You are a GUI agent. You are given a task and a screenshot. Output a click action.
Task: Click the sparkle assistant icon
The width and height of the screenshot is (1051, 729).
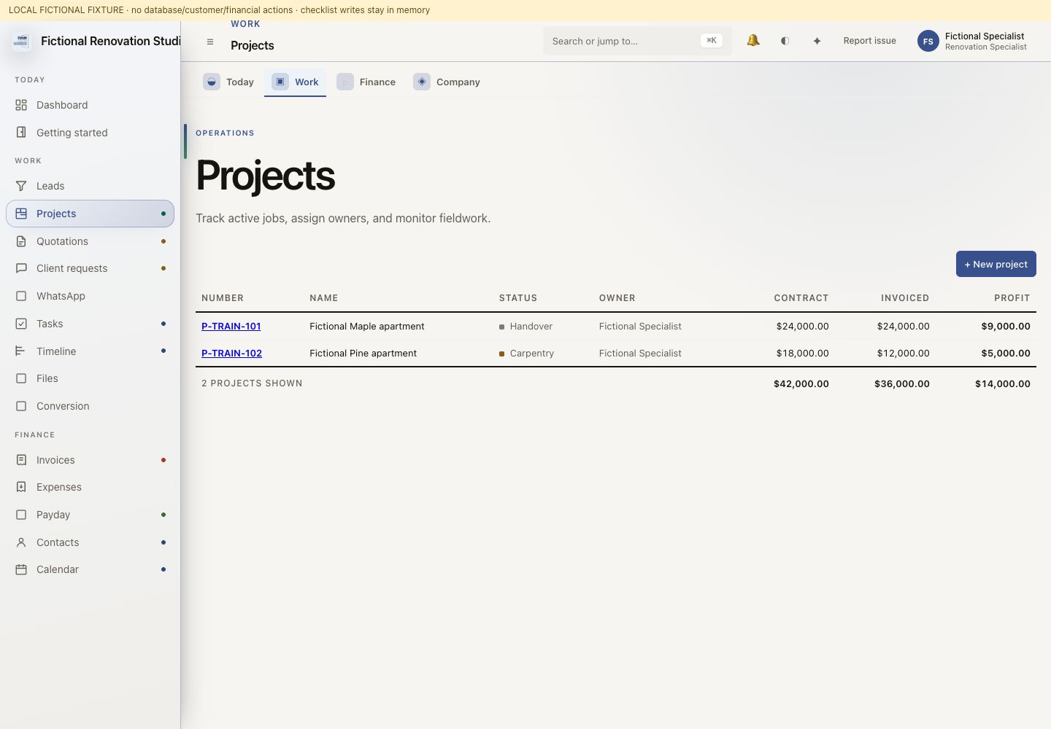817,41
